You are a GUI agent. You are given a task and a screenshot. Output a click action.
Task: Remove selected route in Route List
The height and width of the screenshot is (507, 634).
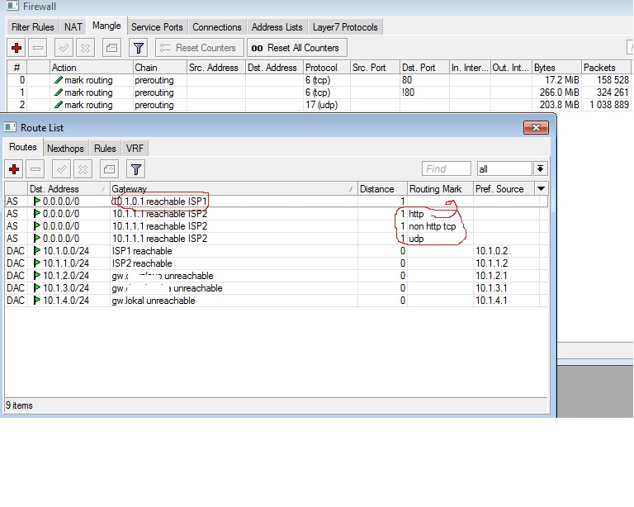coord(35,169)
